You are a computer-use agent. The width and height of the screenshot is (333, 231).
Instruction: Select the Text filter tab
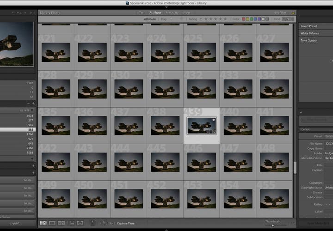tap(142, 13)
